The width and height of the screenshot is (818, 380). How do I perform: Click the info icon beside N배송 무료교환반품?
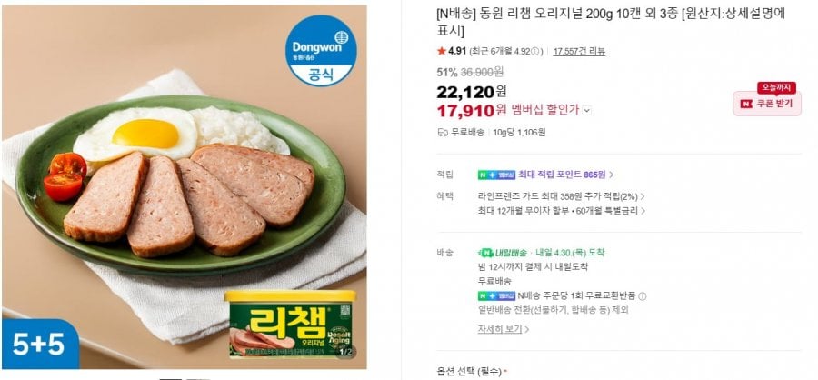[643, 295]
